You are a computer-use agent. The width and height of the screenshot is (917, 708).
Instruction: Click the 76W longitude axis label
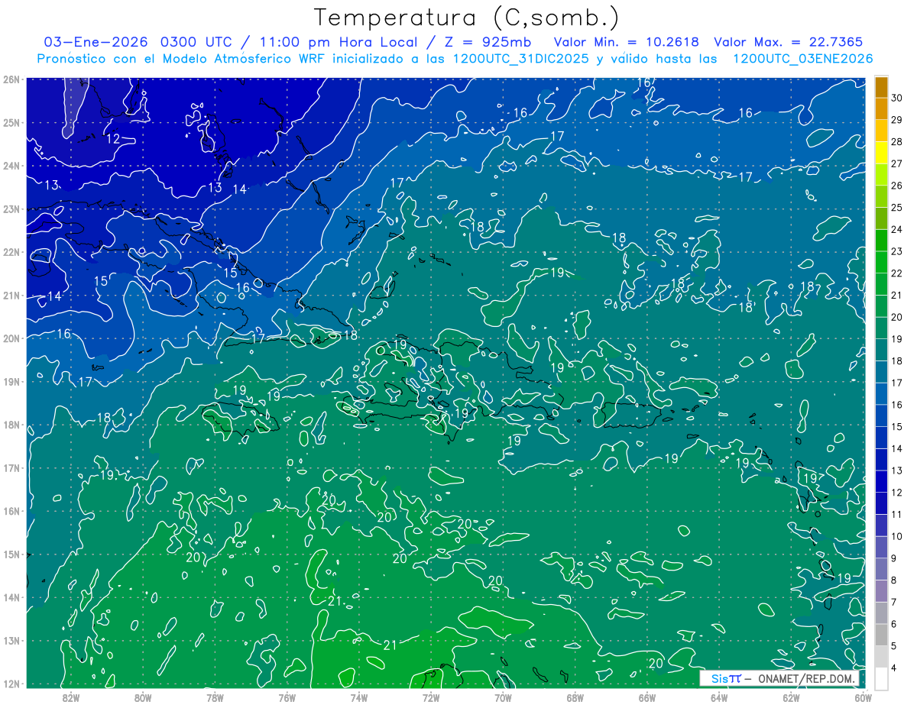[x=287, y=697]
